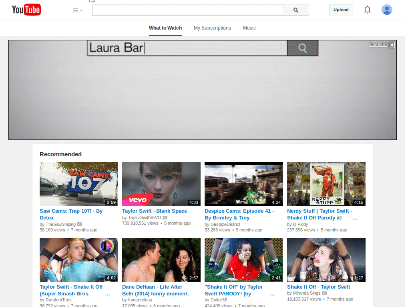Open the Nerdy Stuff video thumbnail

pyautogui.click(x=326, y=184)
